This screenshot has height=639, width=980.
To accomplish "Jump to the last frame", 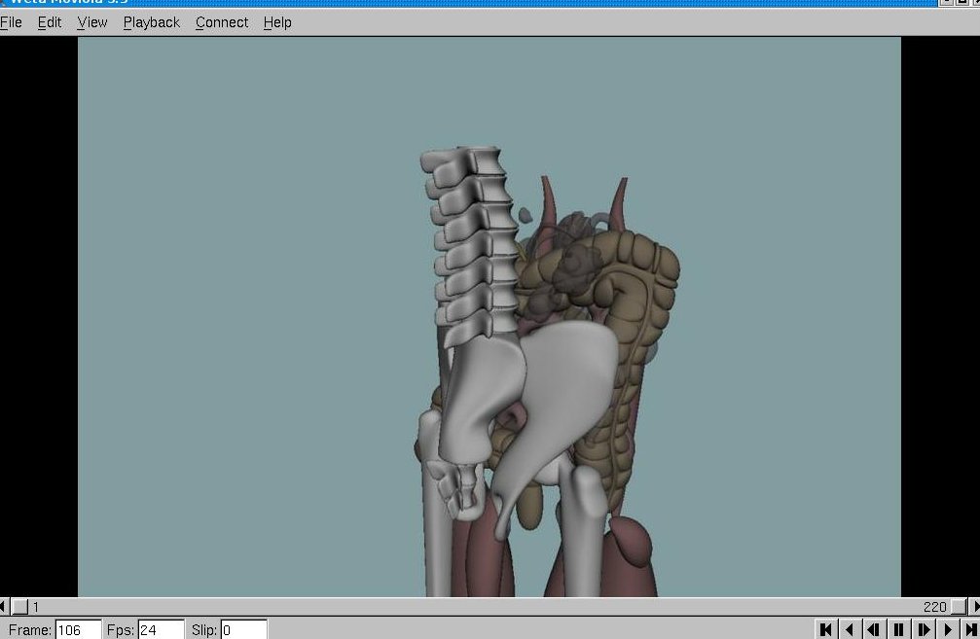I will 970,629.
